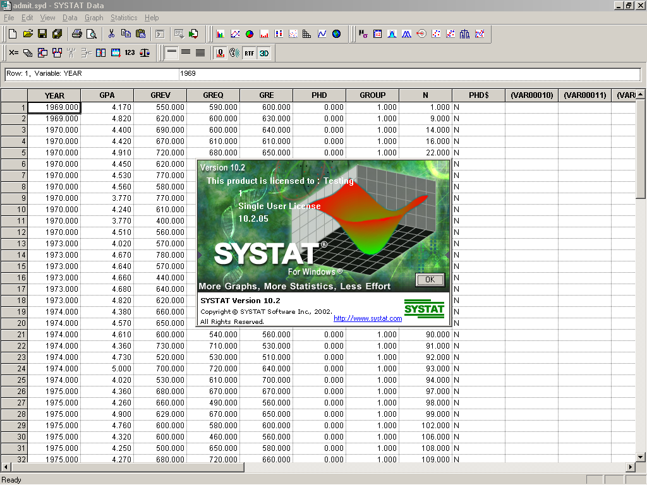Toggle the sound speaker-ear button

pos(234,53)
